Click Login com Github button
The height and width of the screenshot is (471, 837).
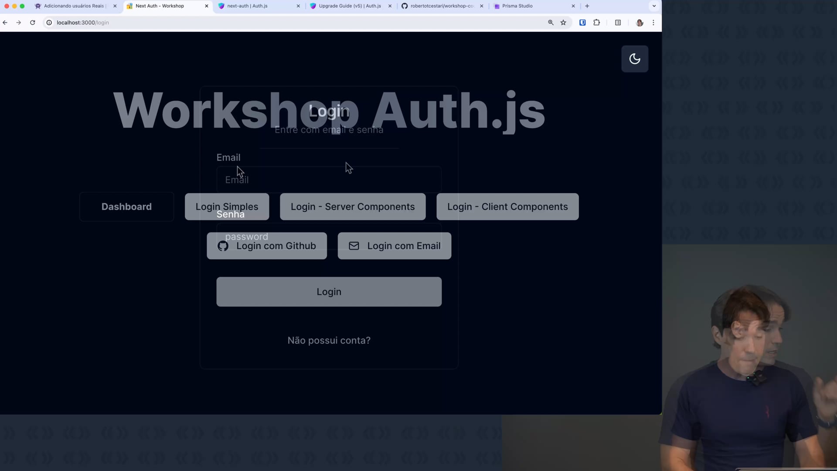[x=266, y=246]
